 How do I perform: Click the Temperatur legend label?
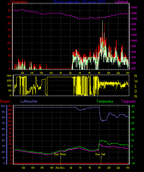(x=105, y=101)
